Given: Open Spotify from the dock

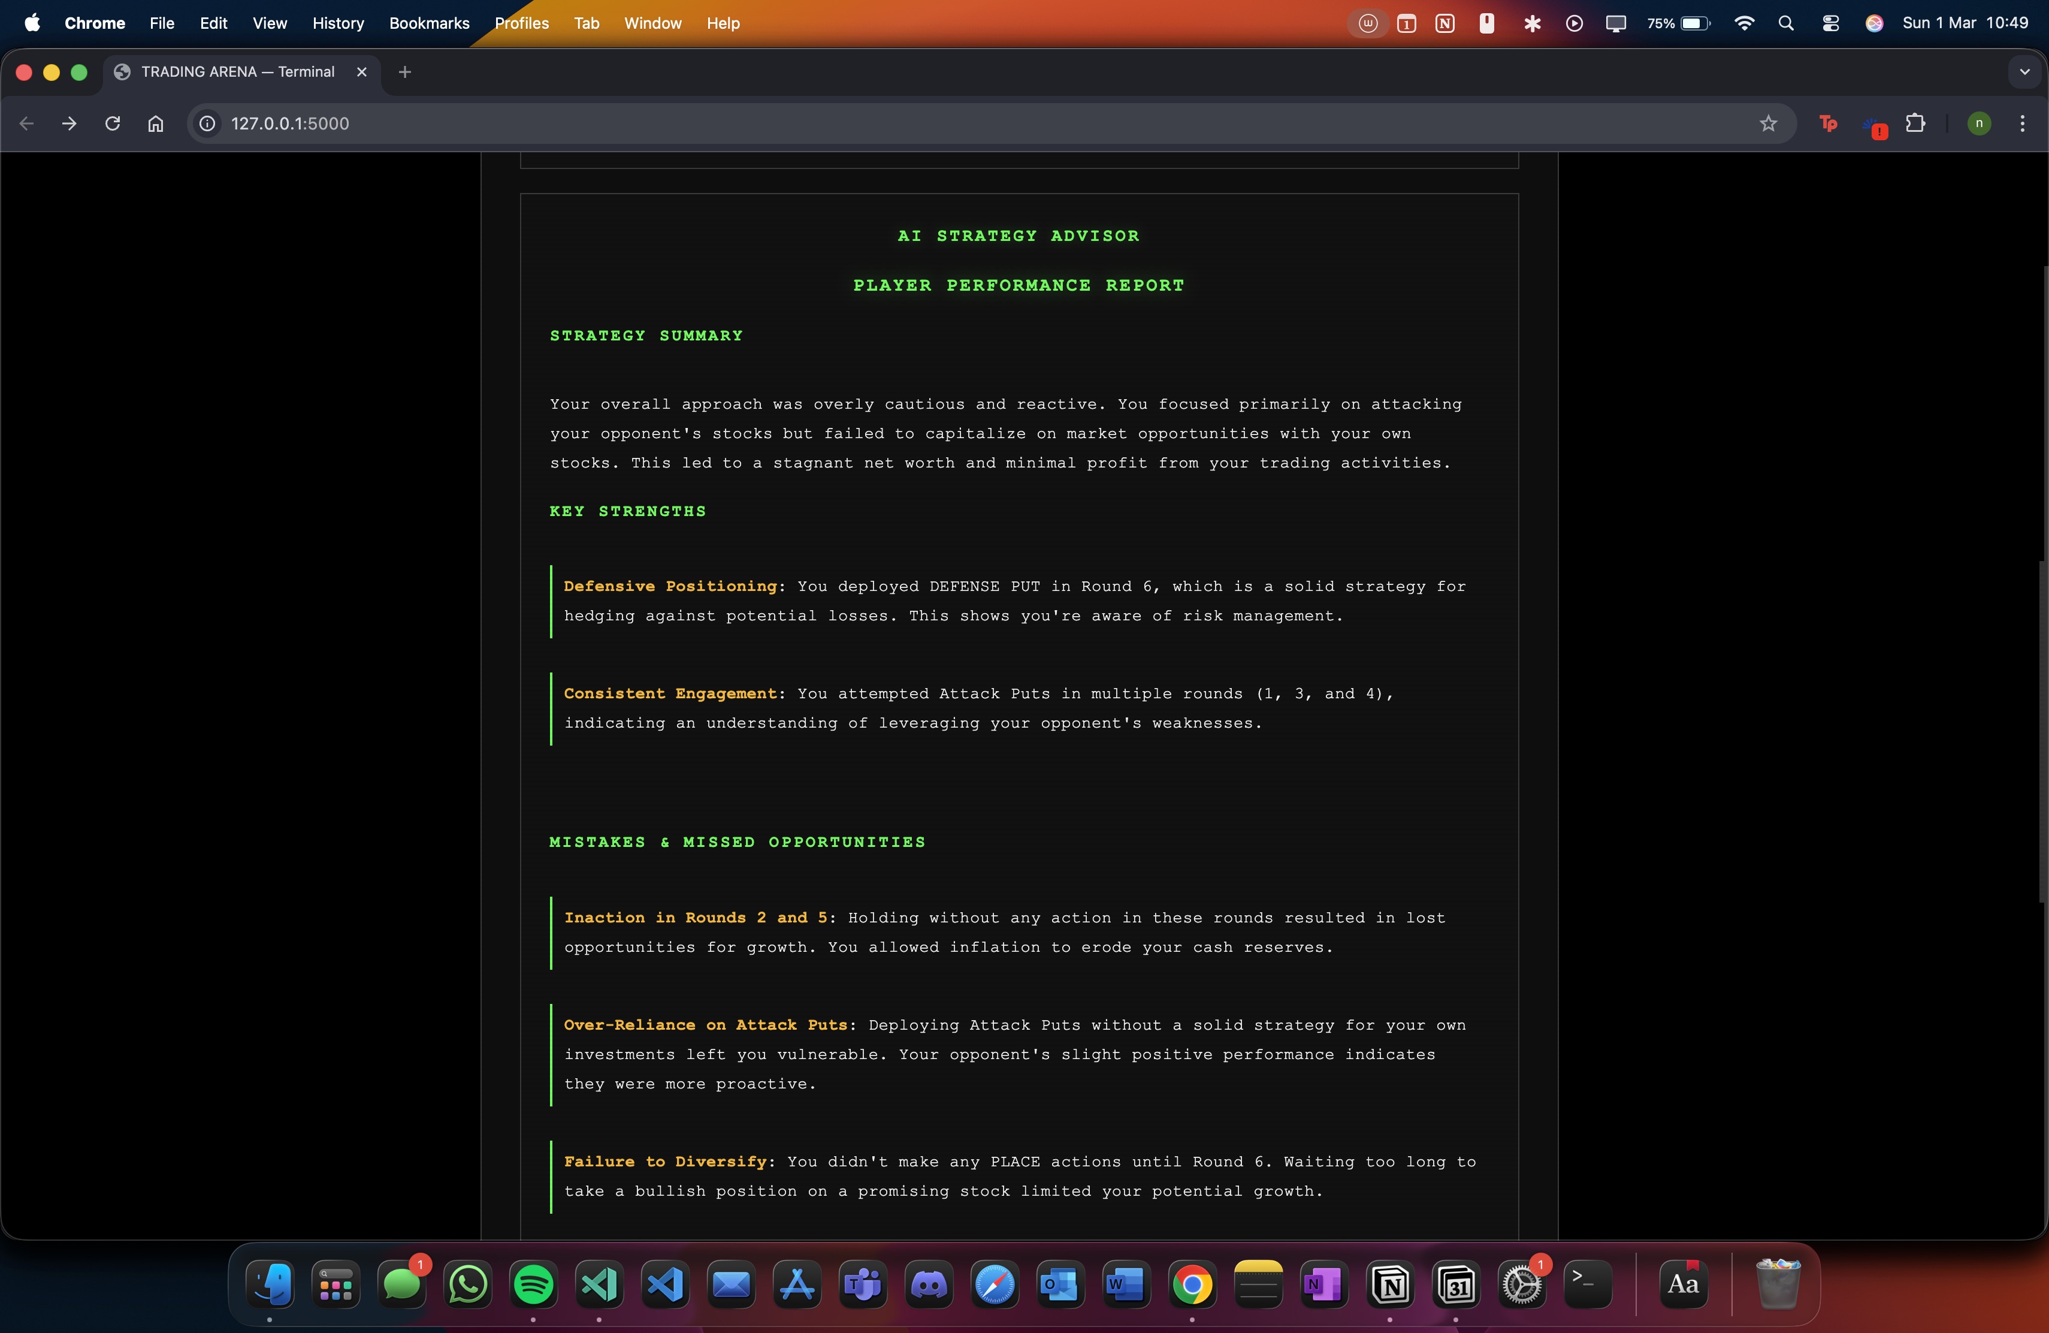Looking at the screenshot, I should click(x=533, y=1284).
